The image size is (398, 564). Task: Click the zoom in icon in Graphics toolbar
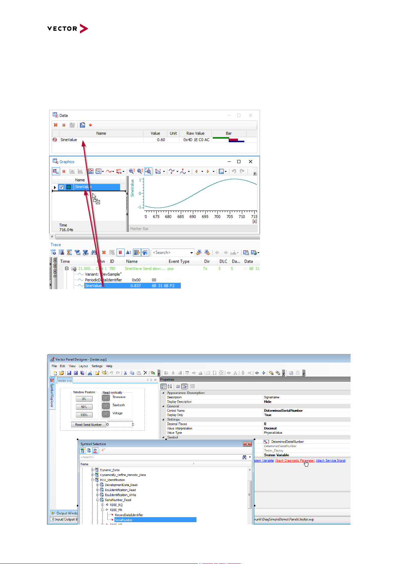(x=140, y=171)
